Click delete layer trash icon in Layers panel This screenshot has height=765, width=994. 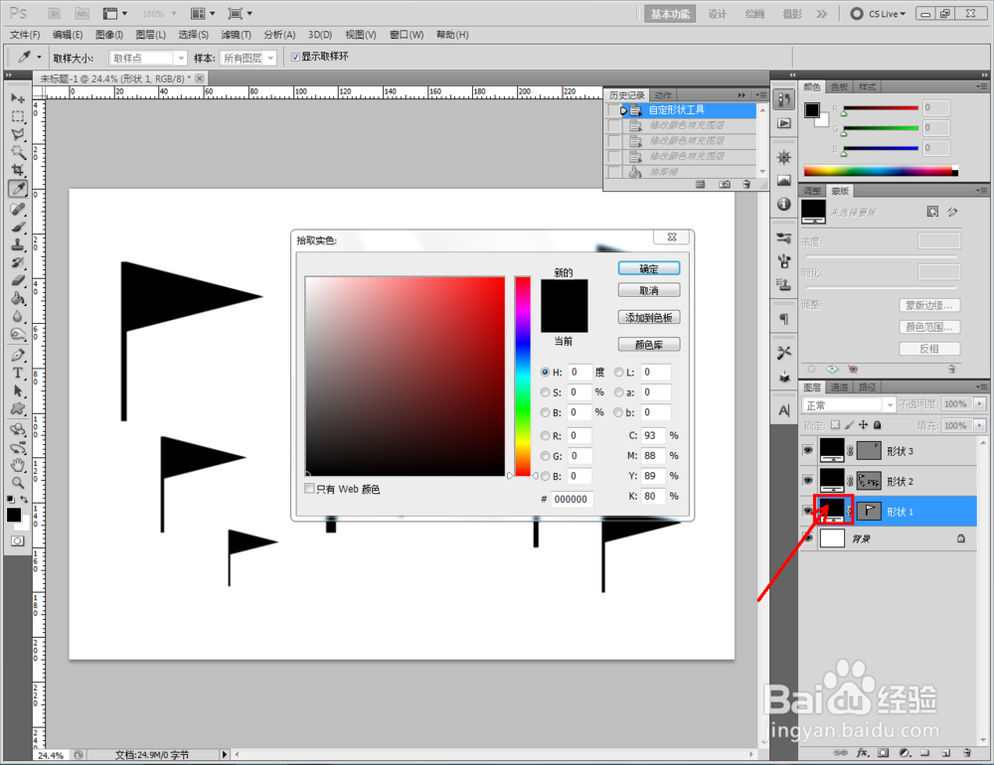967,753
